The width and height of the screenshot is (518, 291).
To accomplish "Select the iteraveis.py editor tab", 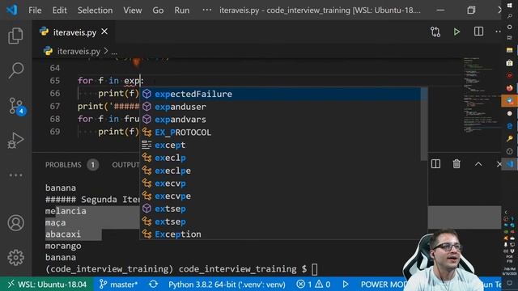I will [x=74, y=32].
